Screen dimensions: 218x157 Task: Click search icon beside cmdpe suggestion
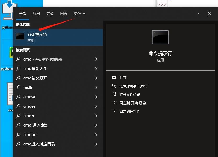(x=18, y=135)
